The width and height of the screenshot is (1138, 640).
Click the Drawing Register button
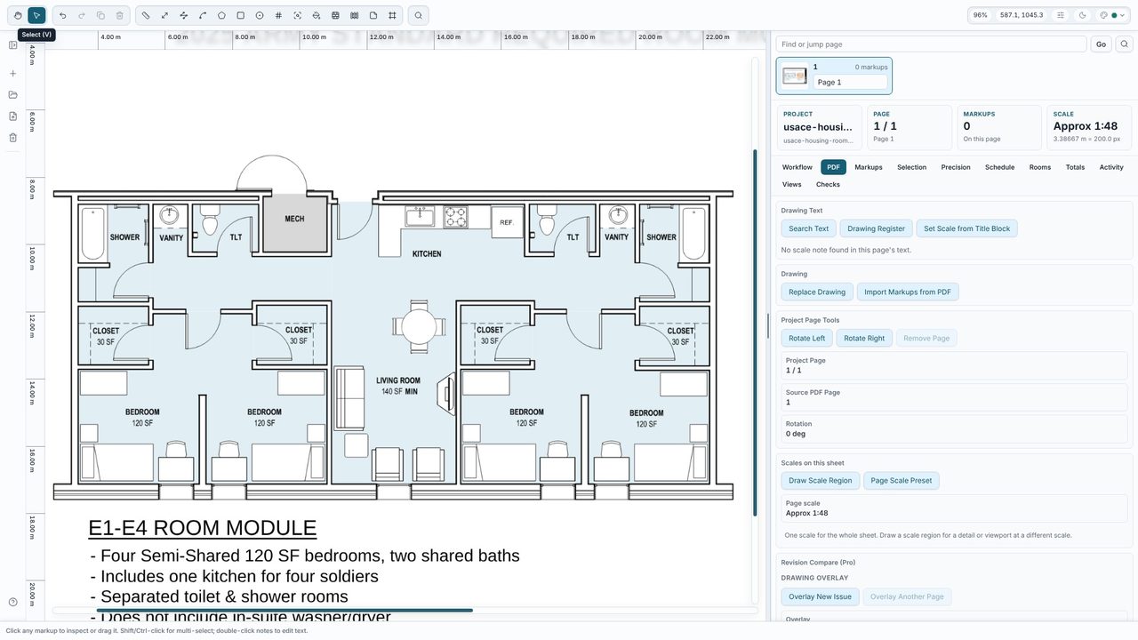876,228
